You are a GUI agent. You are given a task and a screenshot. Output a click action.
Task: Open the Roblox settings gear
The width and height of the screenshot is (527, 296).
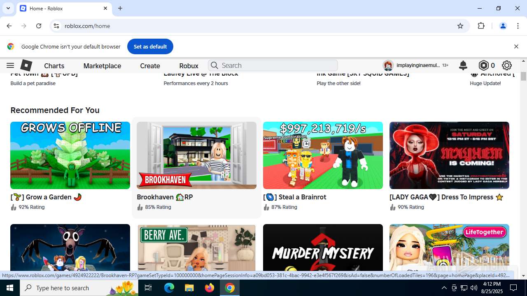pos(507,65)
